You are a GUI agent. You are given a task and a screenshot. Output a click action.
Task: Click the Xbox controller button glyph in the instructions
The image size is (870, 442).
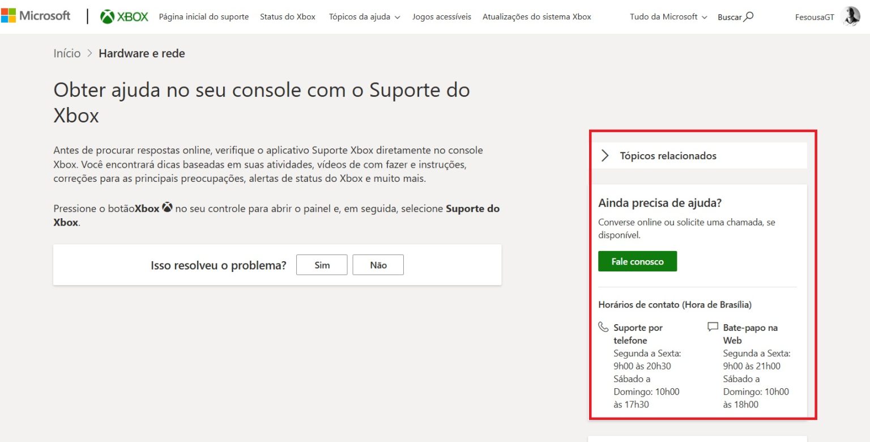click(167, 207)
